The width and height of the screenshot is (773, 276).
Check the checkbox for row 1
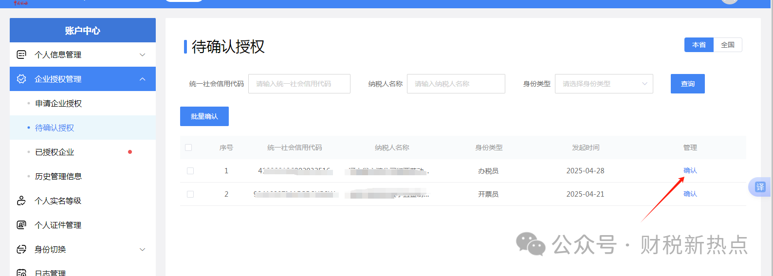coord(190,171)
